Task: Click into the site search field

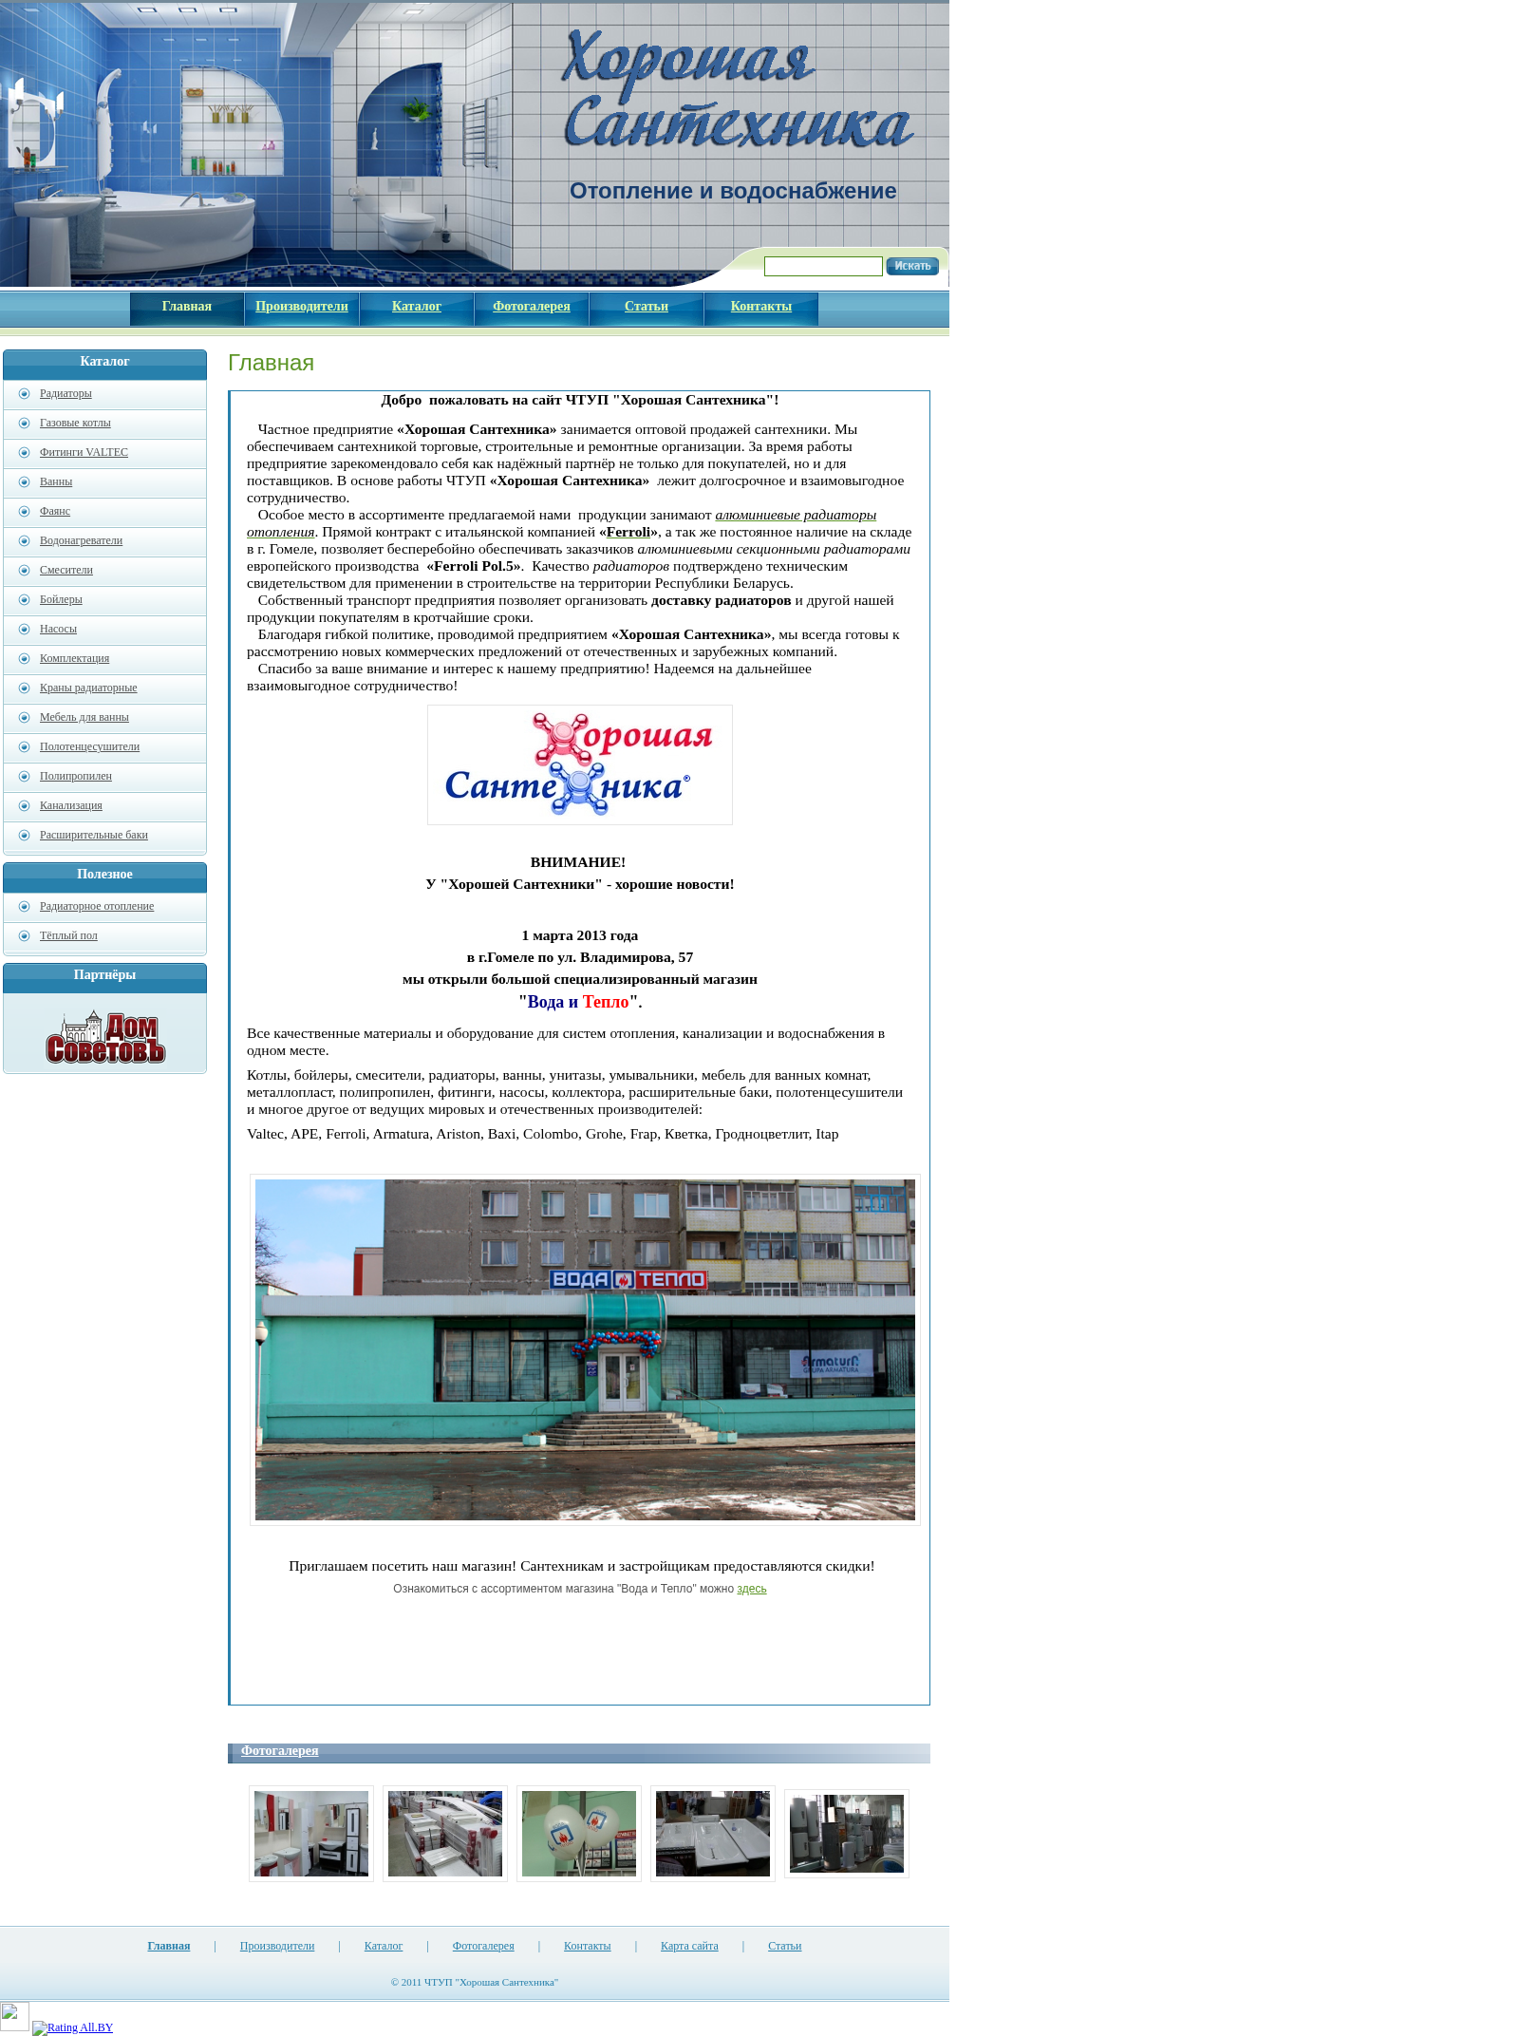Action: pos(823,267)
